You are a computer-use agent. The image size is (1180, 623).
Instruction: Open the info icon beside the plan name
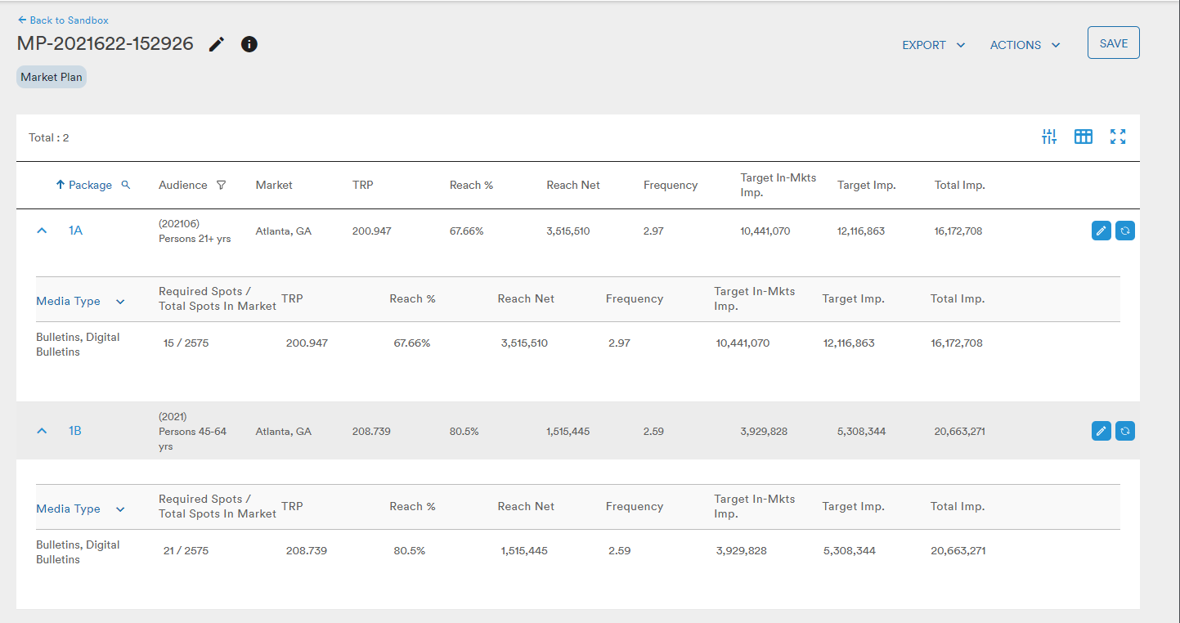[249, 44]
